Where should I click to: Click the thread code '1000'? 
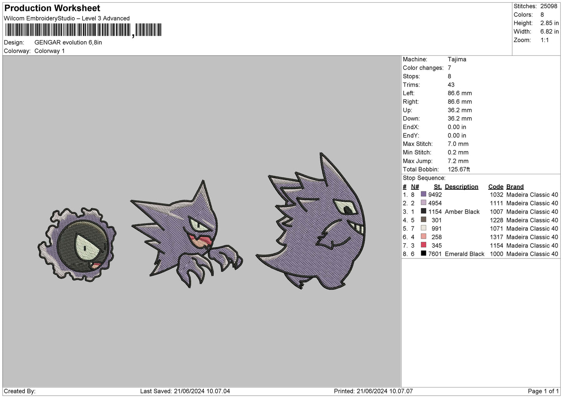pos(496,254)
